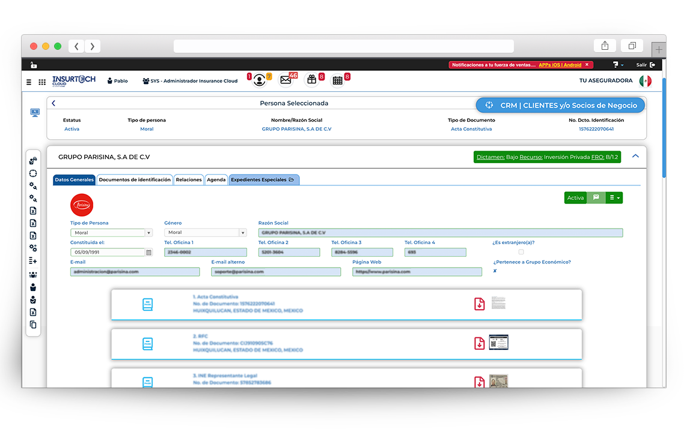Click the Tel. Oficina 4 field
The width and height of the screenshot is (684, 429).
[435, 252]
